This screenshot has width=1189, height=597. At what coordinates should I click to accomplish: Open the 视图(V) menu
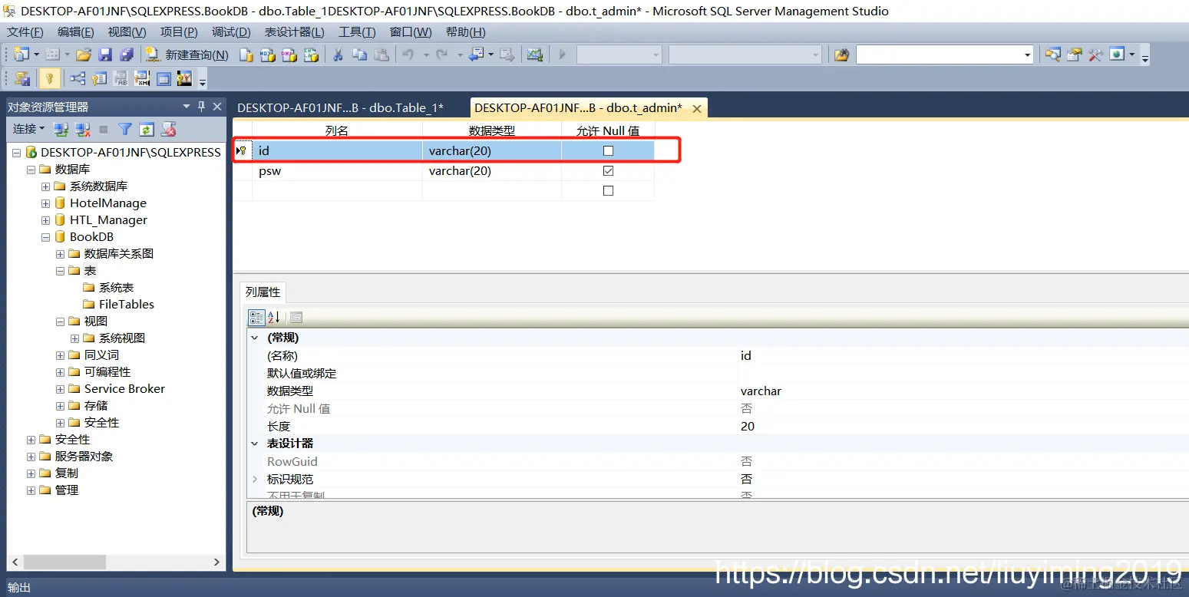(127, 32)
